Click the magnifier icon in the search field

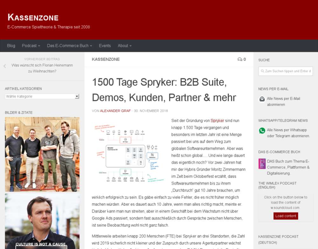coord(262,71)
